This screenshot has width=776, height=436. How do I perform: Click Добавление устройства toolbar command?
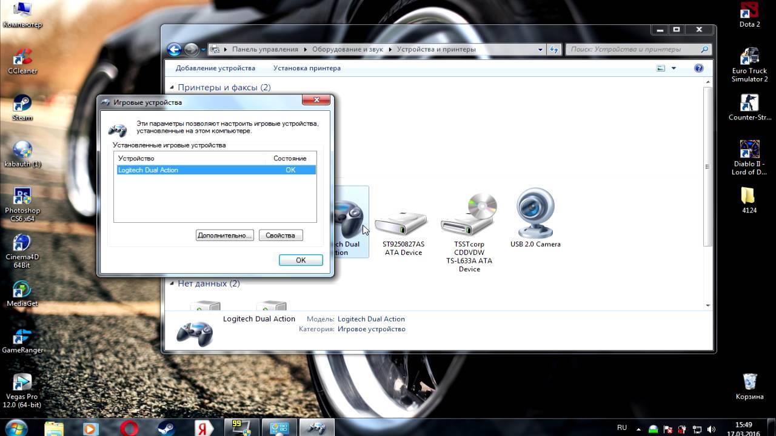point(215,68)
